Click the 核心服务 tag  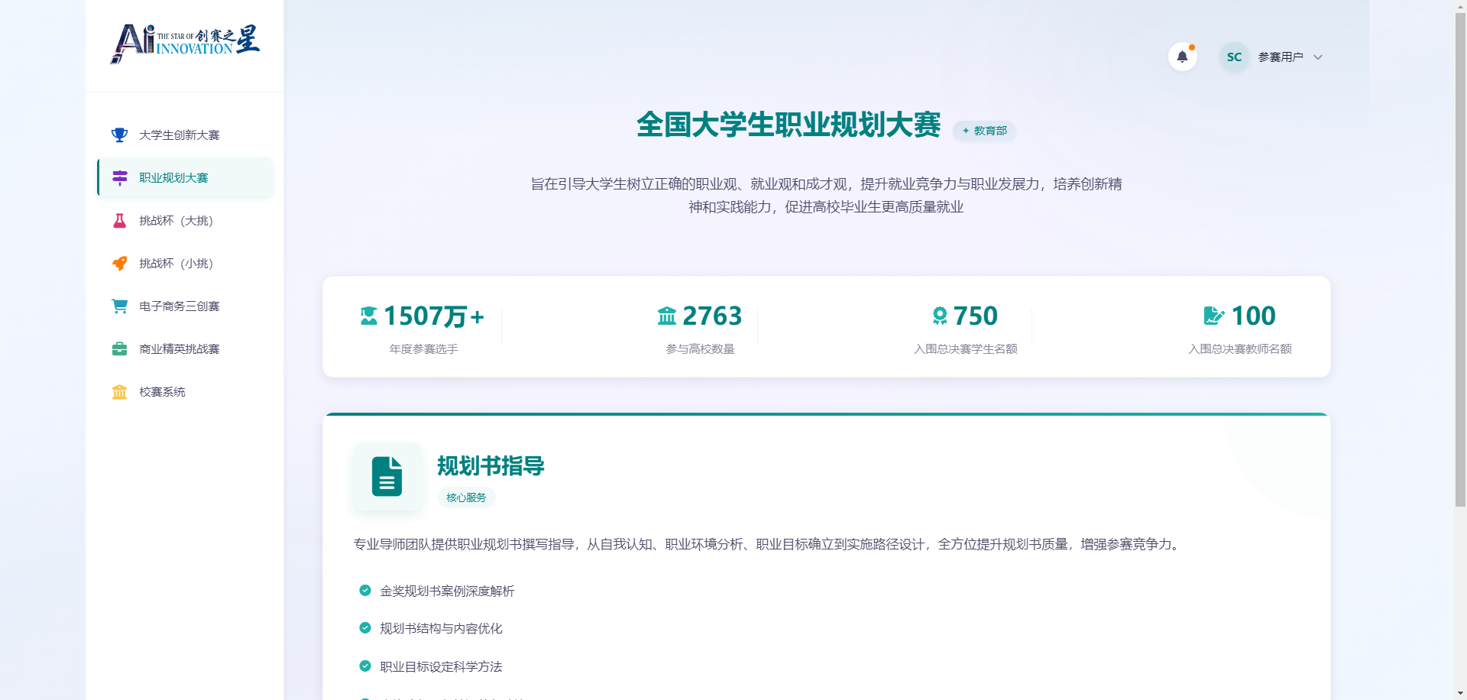(466, 497)
